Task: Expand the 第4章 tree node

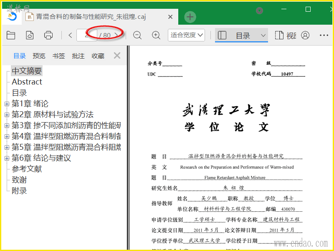Action: tap(7, 137)
